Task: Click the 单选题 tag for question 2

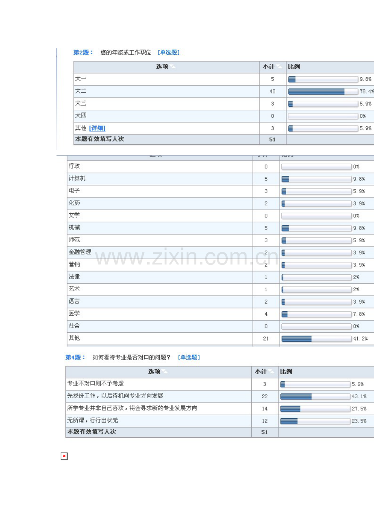Action: (x=168, y=52)
